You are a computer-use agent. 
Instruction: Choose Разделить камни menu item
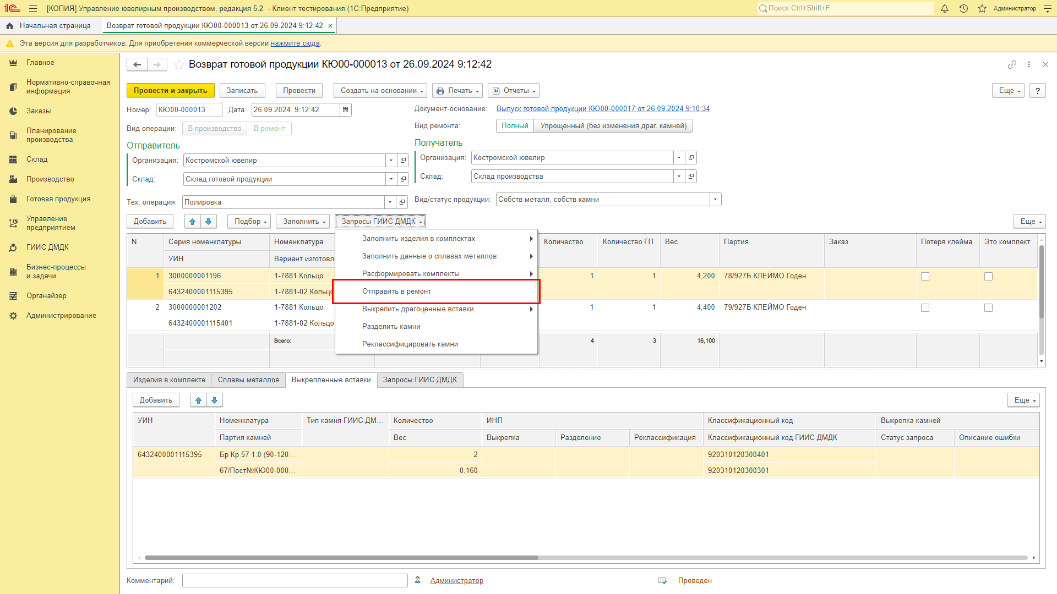click(x=436, y=327)
